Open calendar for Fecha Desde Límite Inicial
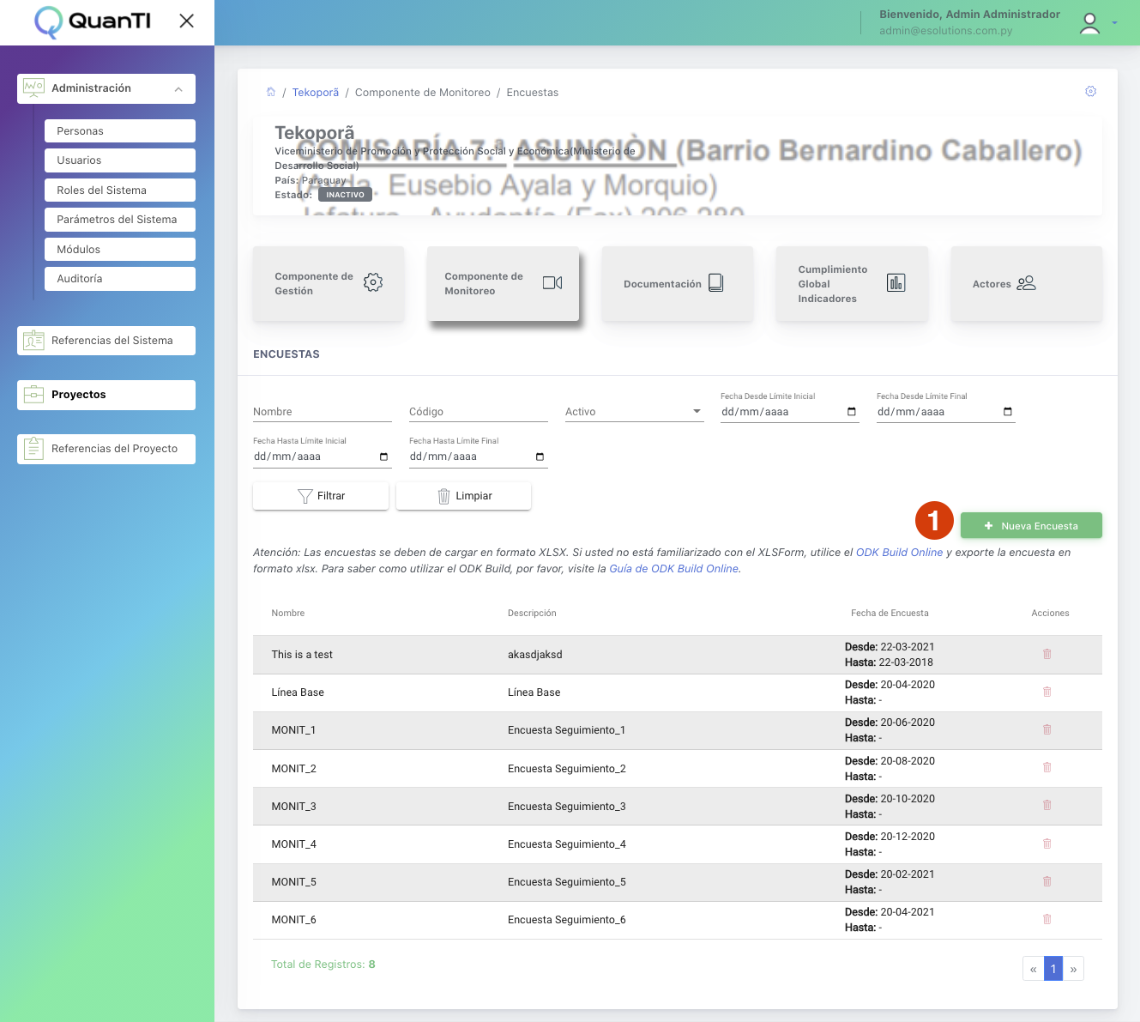 click(x=852, y=412)
